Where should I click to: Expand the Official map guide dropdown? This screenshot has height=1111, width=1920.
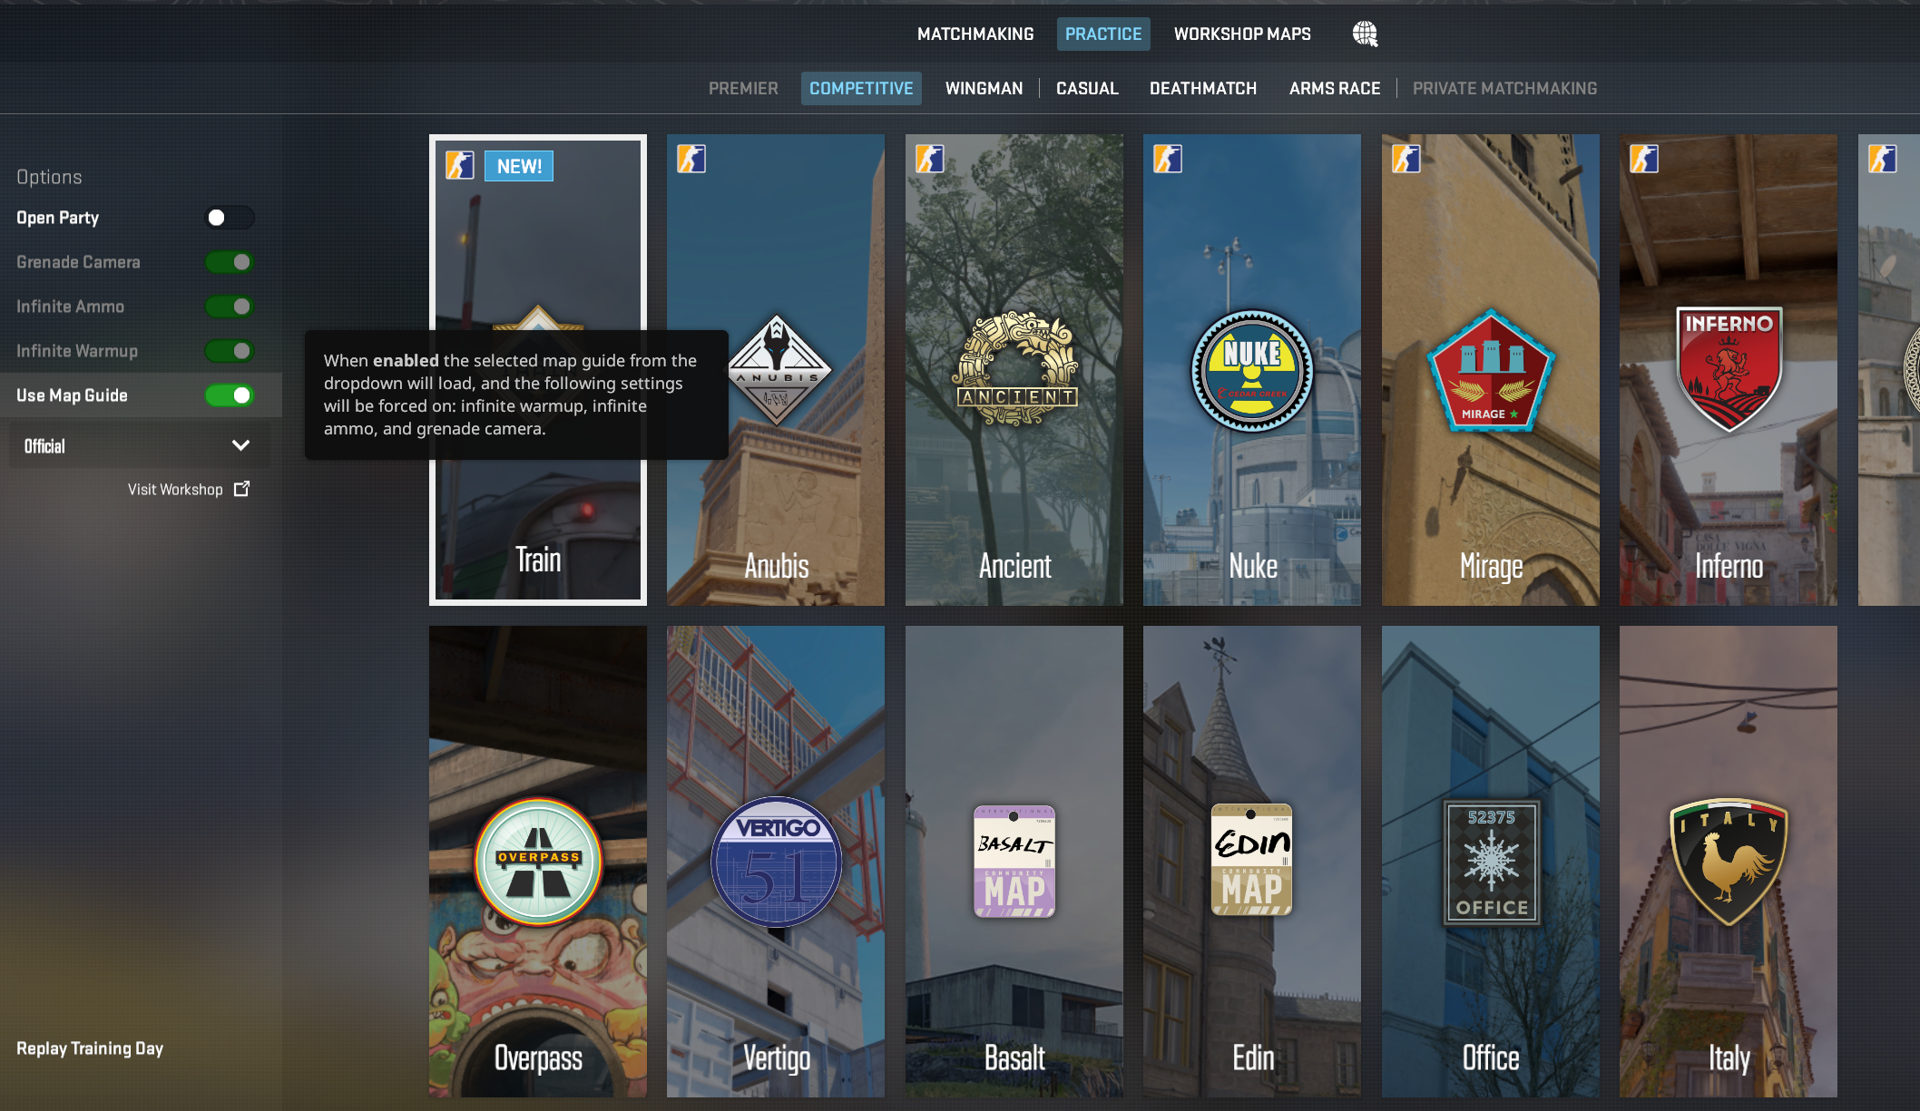point(138,445)
